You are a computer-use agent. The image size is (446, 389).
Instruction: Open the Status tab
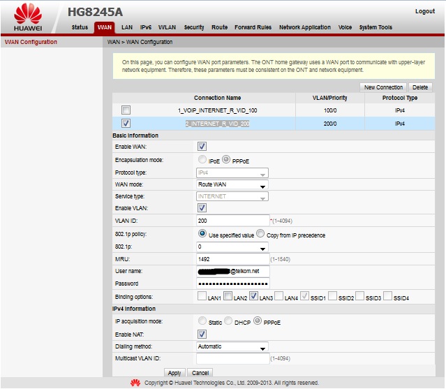coord(80,27)
